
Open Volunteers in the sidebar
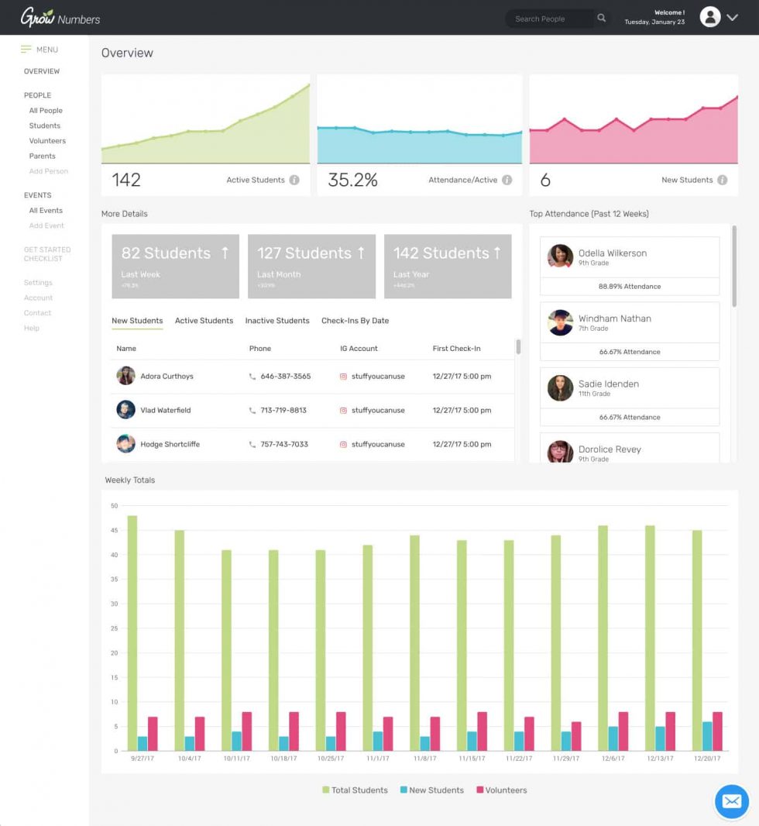[x=47, y=141]
